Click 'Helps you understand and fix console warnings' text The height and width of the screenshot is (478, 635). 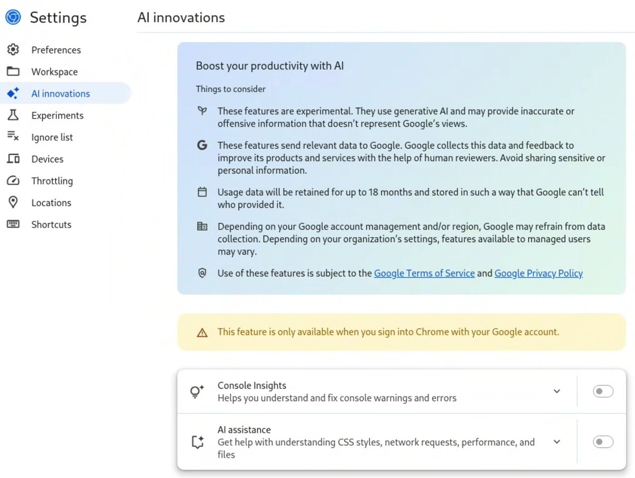pyautogui.click(x=337, y=398)
